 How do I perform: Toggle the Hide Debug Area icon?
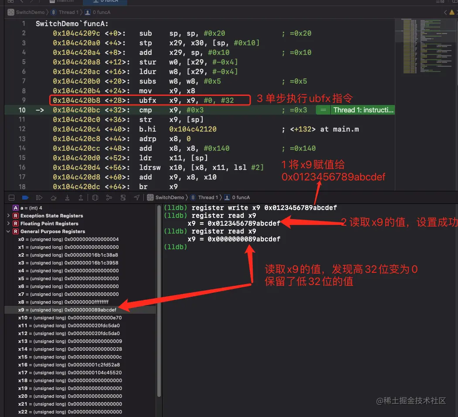pyautogui.click(x=12, y=197)
